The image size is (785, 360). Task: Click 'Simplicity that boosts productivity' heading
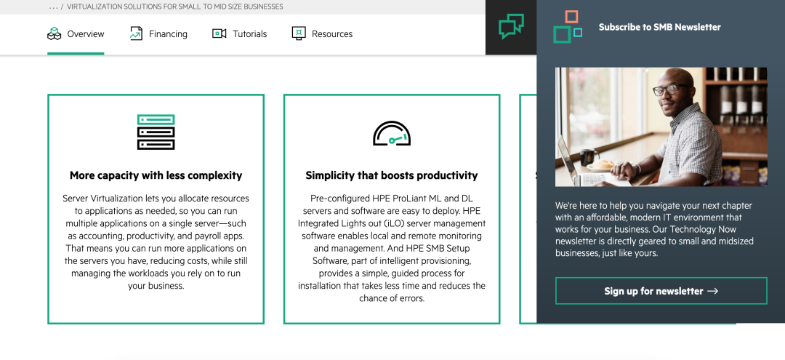point(392,176)
